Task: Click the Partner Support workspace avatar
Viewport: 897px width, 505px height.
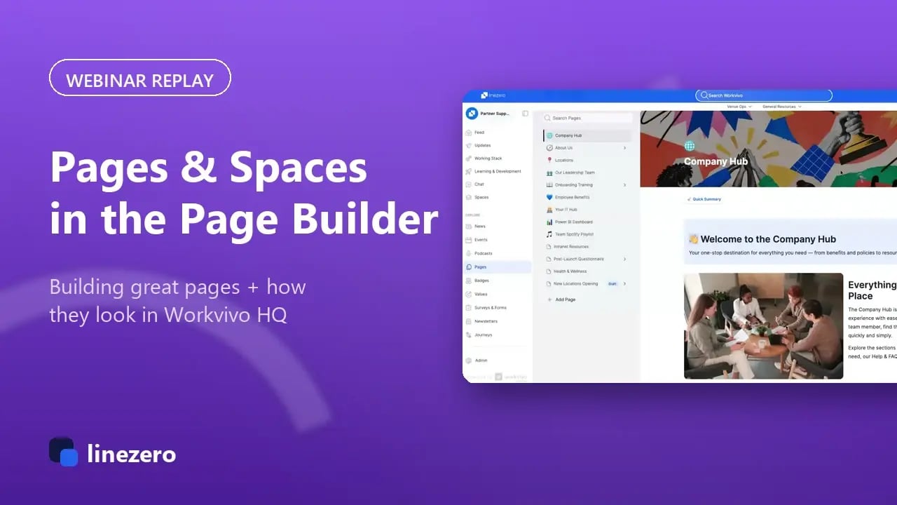Action: click(472, 113)
